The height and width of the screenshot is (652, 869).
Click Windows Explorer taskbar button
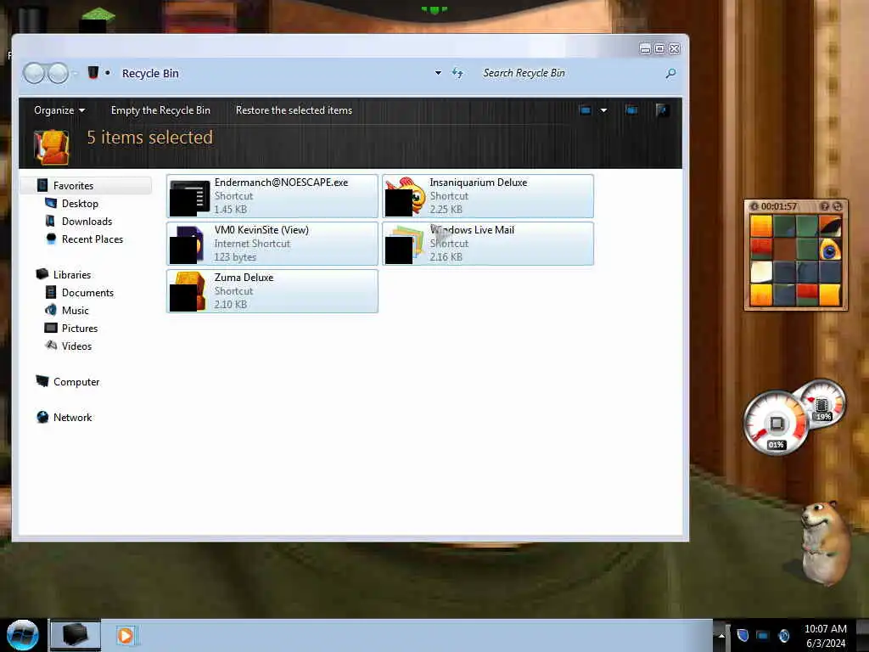pos(76,635)
